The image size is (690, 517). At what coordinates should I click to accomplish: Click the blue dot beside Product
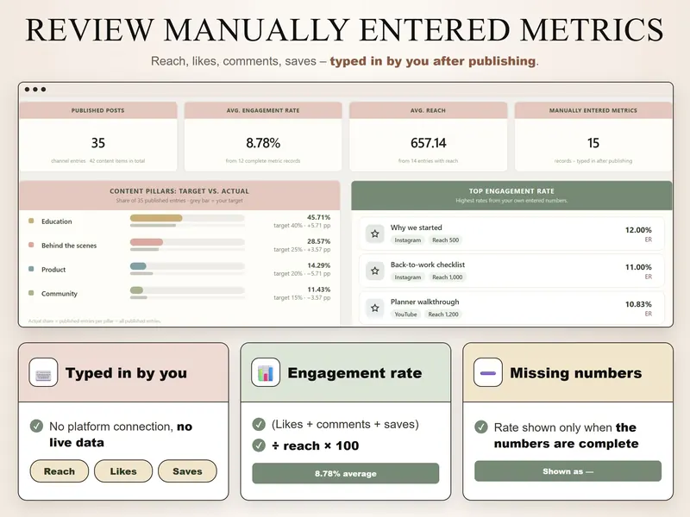tap(31, 269)
